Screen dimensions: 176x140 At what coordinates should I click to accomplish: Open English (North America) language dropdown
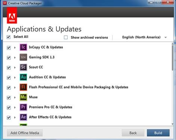pos(144,37)
